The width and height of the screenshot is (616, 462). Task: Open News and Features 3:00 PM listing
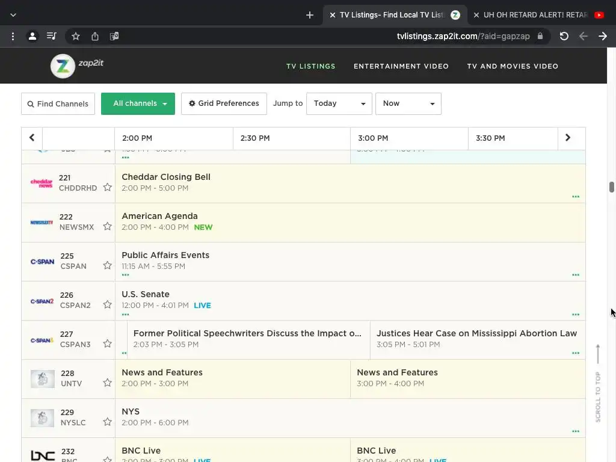click(467, 379)
